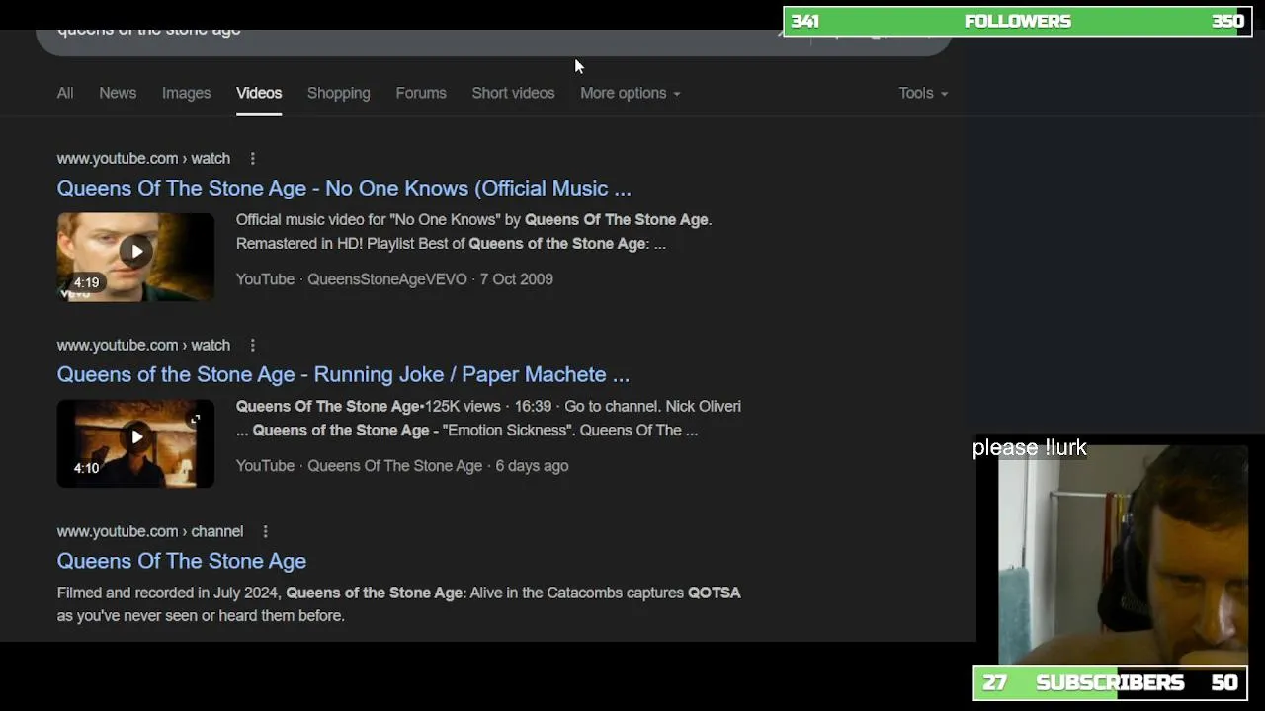Click the www.youtube.com › channel URL
The height and width of the screenshot is (711, 1265).
(x=149, y=531)
